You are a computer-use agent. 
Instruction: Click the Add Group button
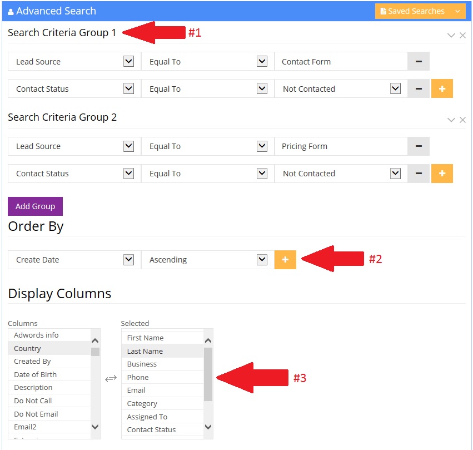click(35, 206)
